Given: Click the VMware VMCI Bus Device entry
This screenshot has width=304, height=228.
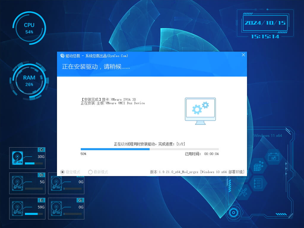Looking at the screenshot, I should [x=113, y=103].
